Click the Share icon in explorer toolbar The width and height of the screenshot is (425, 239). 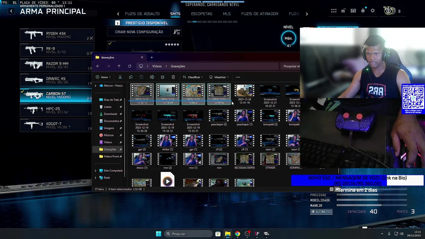tap(163, 77)
